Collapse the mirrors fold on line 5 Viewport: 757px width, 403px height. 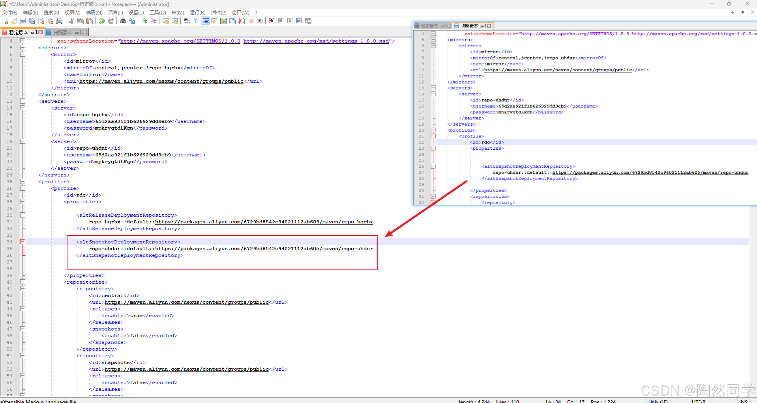23,48
